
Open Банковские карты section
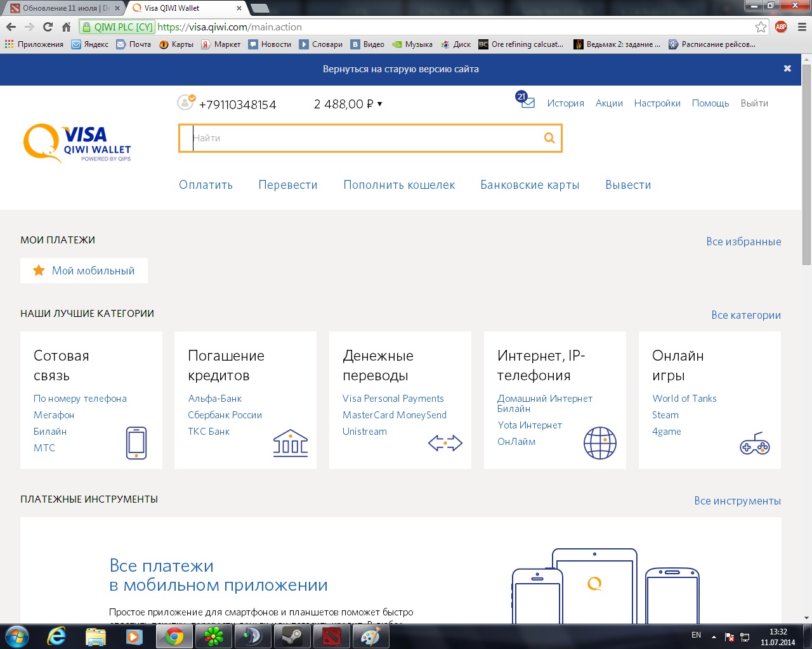[530, 185]
